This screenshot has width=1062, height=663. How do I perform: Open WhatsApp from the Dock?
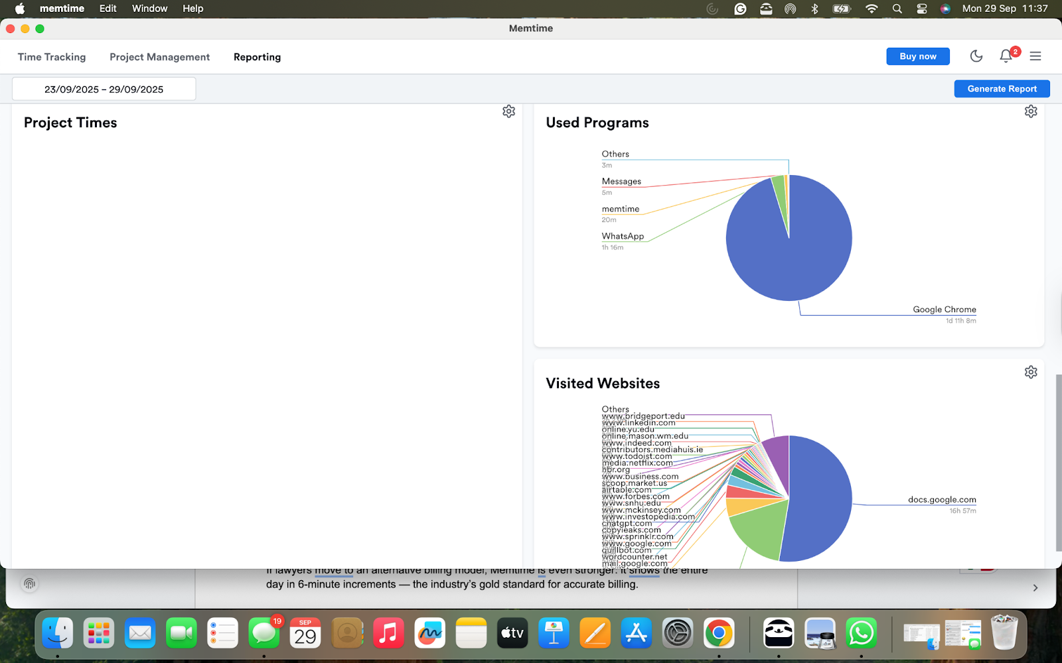click(x=861, y=633)
